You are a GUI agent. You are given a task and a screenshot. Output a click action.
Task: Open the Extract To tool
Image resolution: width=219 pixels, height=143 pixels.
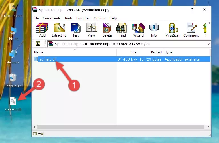click(x=59, y=30)
